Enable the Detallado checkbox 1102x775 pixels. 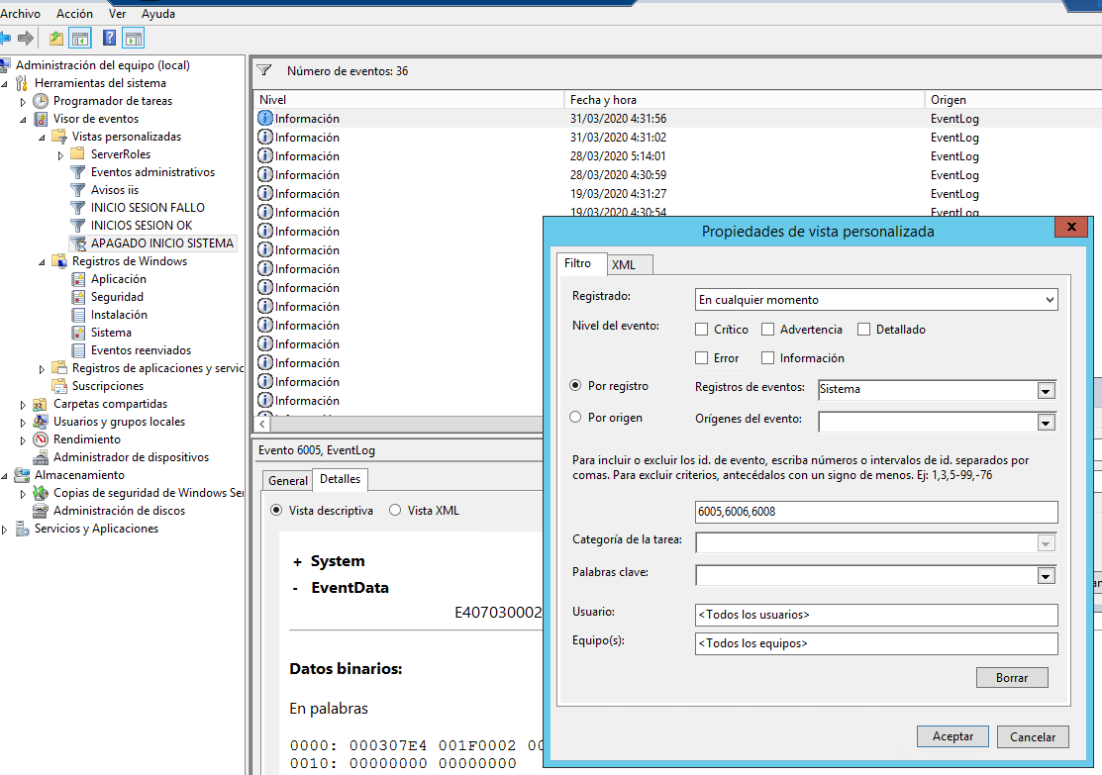point(863,329)
